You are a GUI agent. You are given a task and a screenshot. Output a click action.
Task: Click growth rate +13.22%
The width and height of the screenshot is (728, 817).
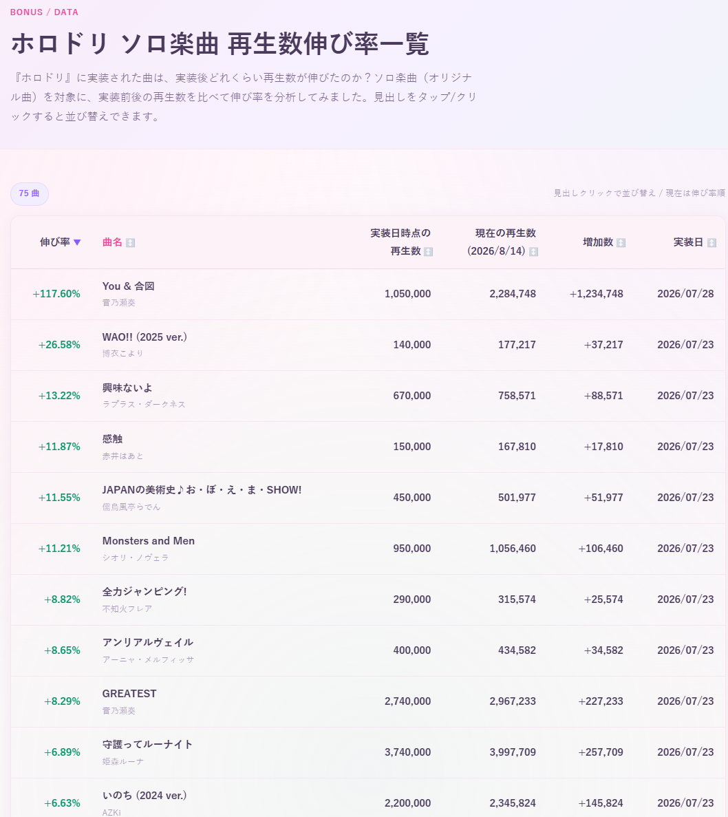tap(59, 396)
